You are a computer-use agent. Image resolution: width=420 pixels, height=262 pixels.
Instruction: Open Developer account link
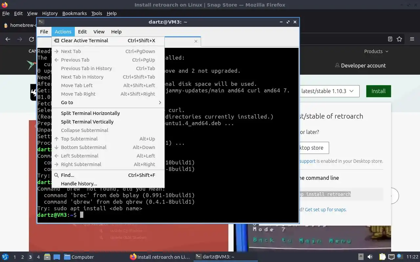click(360, 65)
